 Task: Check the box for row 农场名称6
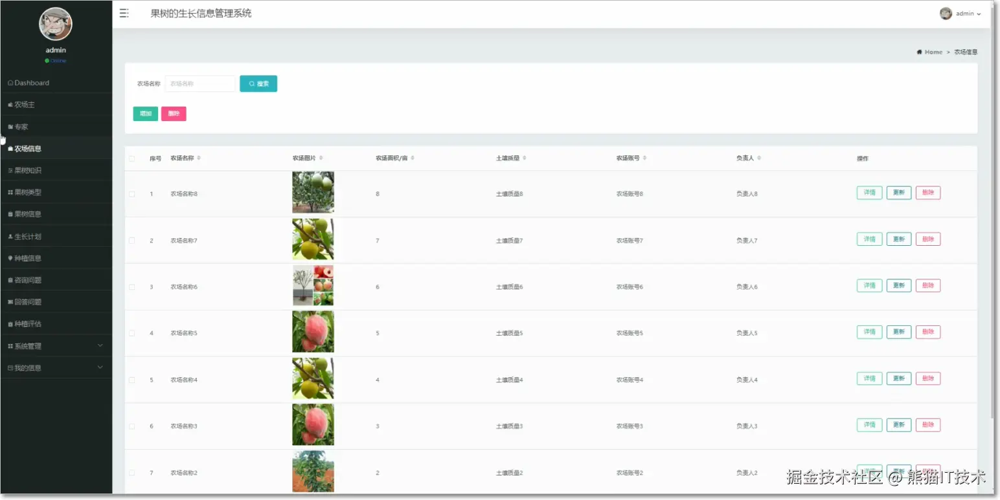132,287
